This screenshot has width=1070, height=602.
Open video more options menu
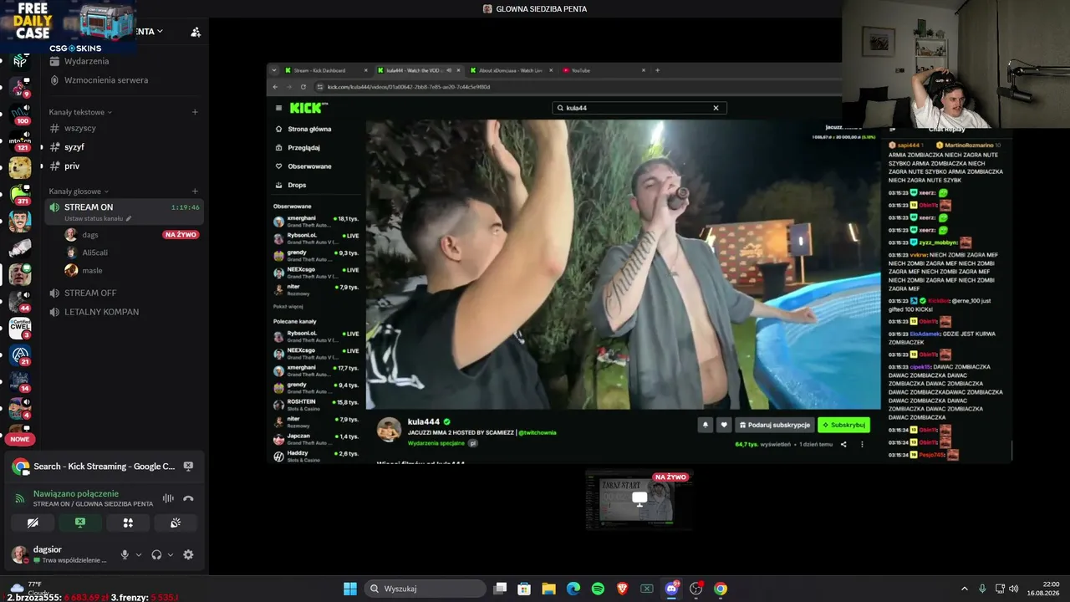862,445
